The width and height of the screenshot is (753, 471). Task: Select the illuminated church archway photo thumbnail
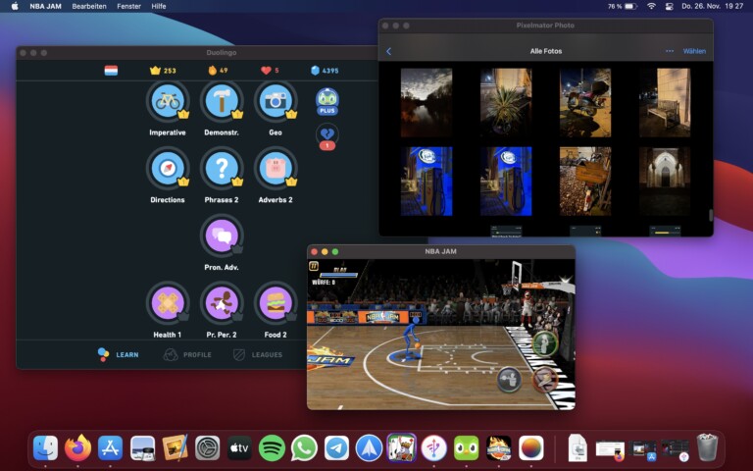coord(665,182)
